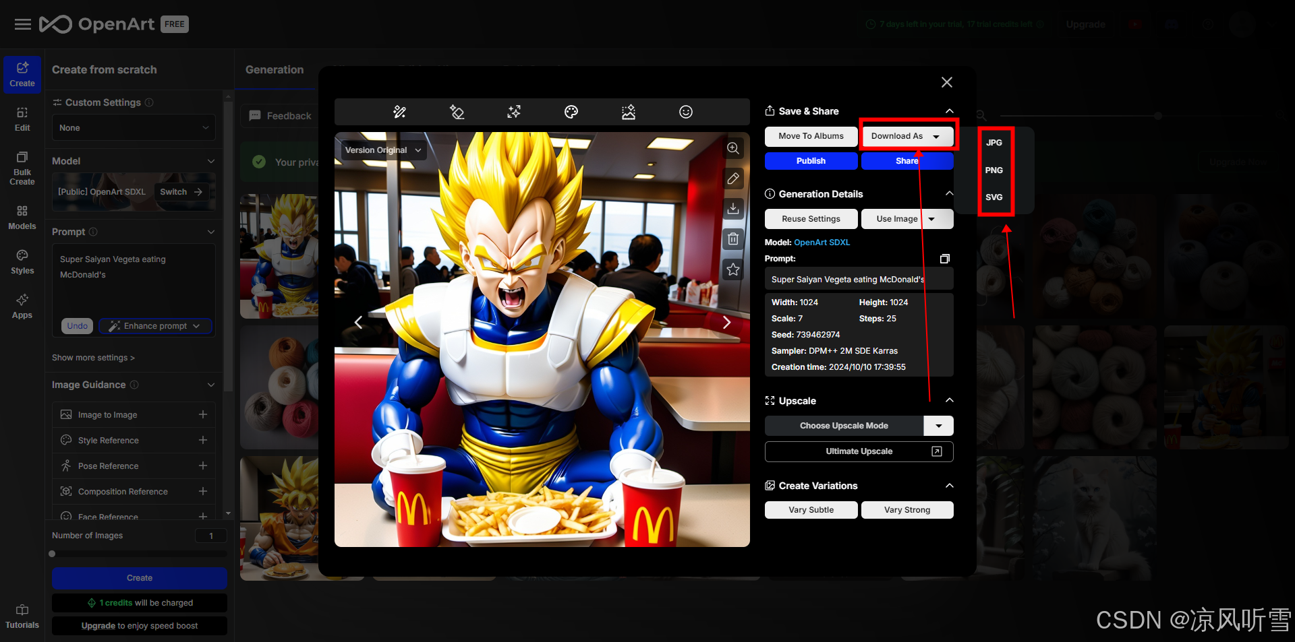Show previous image with left arrow
1295x642 pixels.
358,322
